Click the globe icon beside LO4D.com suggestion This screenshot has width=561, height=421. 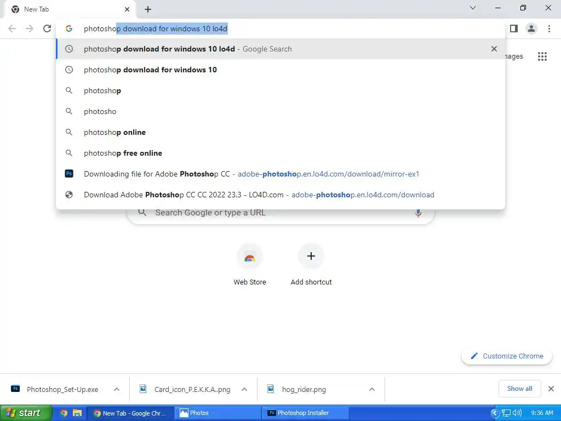69,195
